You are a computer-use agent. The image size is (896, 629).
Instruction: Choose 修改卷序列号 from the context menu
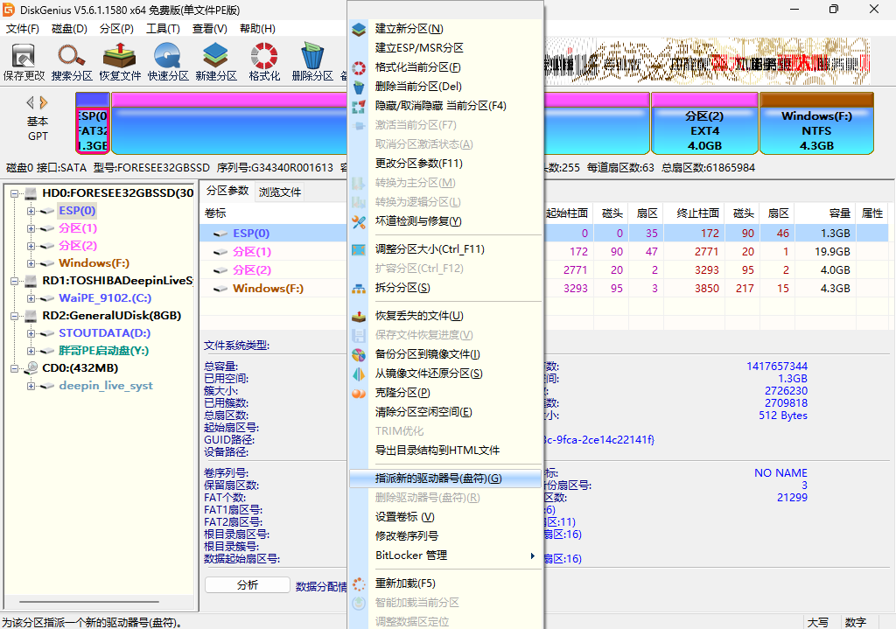coord(445,536)
